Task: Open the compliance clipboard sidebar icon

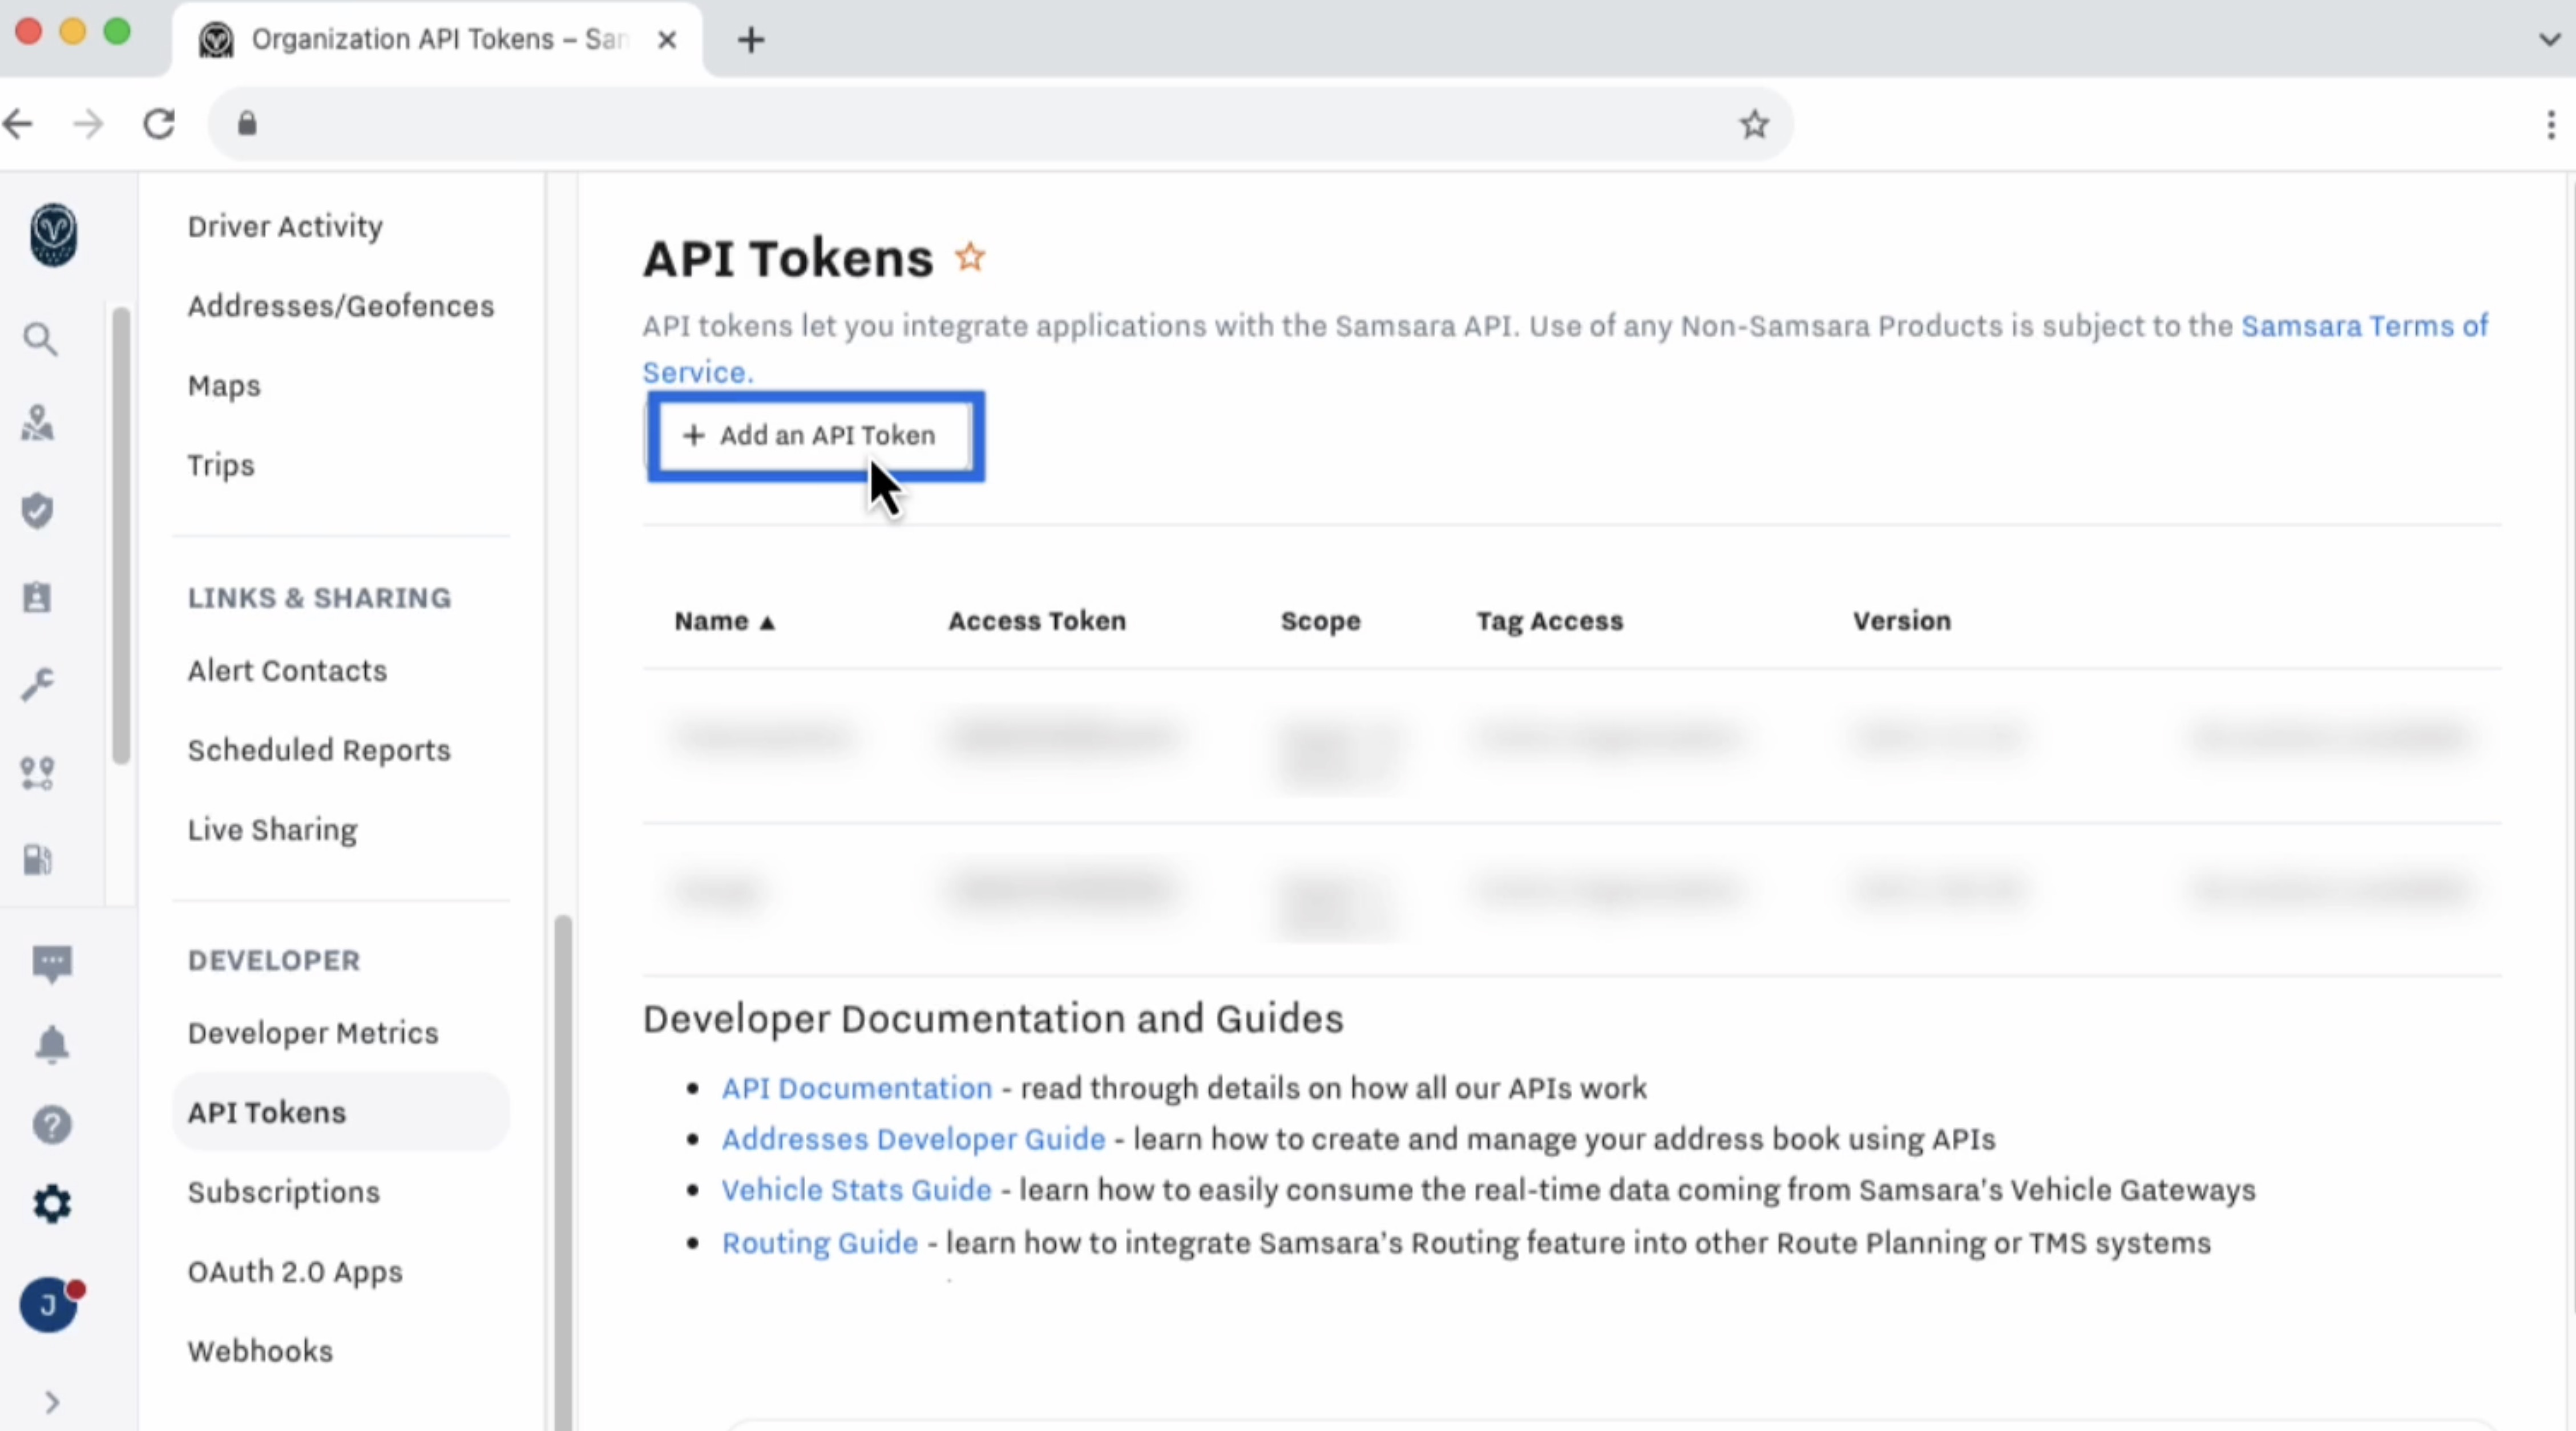Action: click(x=38, y=597)
